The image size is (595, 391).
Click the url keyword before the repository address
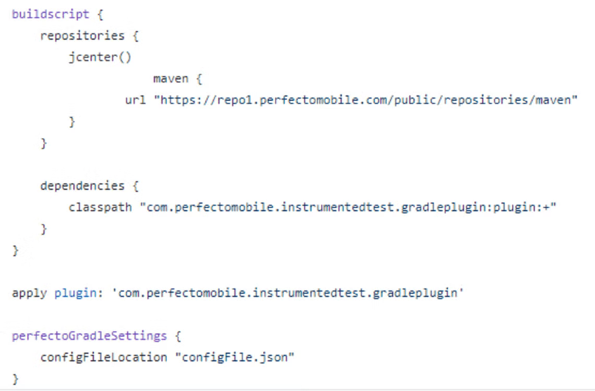tap(136, 100)
